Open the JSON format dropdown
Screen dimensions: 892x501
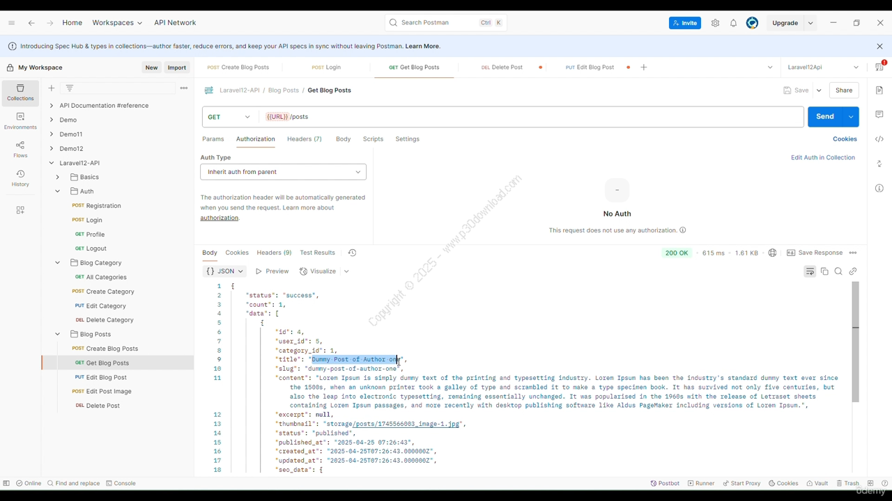point(225,271)
